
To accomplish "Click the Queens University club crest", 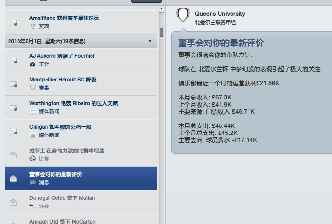I will coord(183,15).
